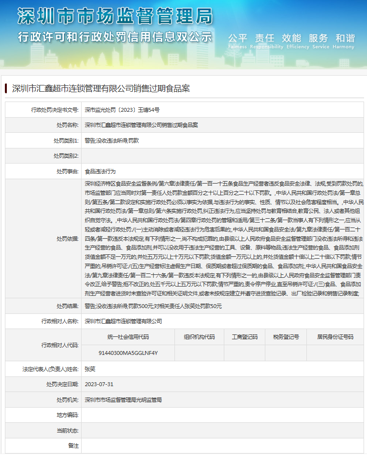Click the 居民身份证号码 column header
The image size is (367, 455).
coord(335,337)
